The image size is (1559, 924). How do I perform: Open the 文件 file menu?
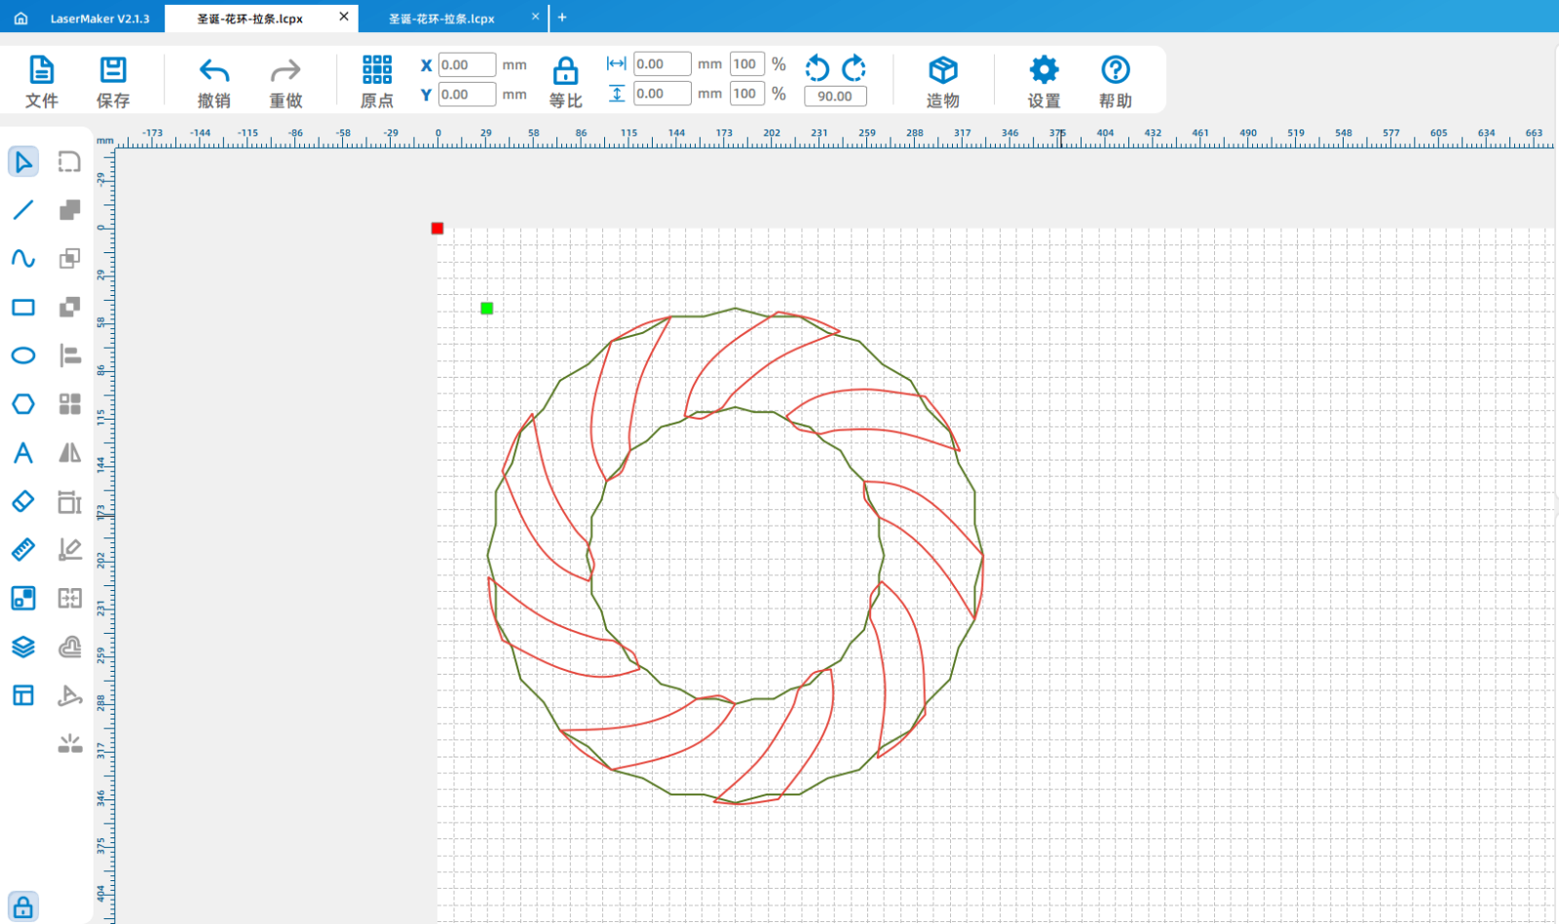pos(42,81)
